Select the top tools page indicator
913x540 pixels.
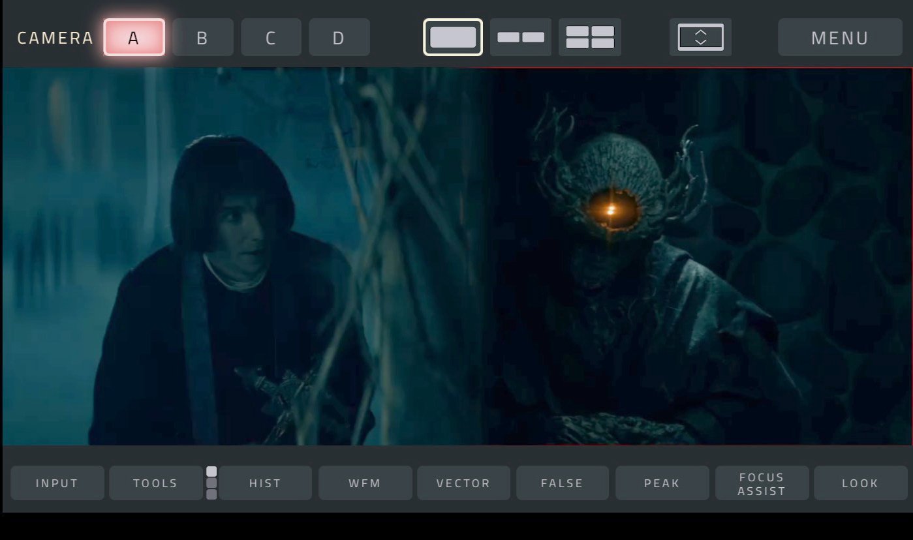pos(211,472)
